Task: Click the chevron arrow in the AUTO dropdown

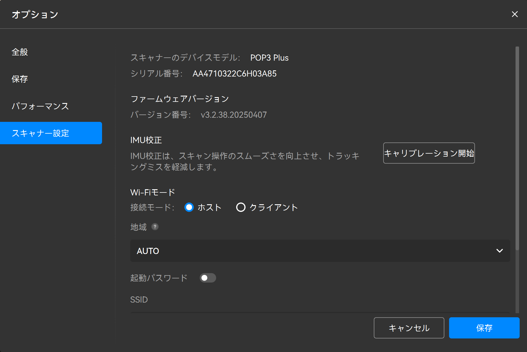Action: click(x=499, y=251)
